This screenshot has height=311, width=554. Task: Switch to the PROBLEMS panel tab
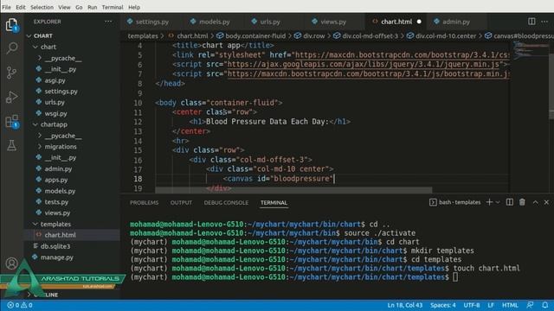pyautogui.click(x=144, y=203)
